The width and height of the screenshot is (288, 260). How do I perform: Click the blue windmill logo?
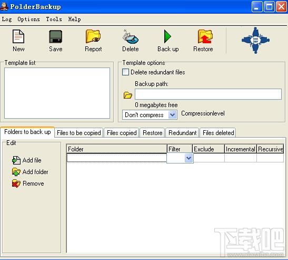pos(255,41)
